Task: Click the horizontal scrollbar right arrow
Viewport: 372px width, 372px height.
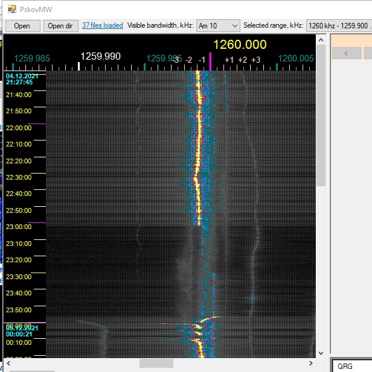Action: click(x=310, y=363)
